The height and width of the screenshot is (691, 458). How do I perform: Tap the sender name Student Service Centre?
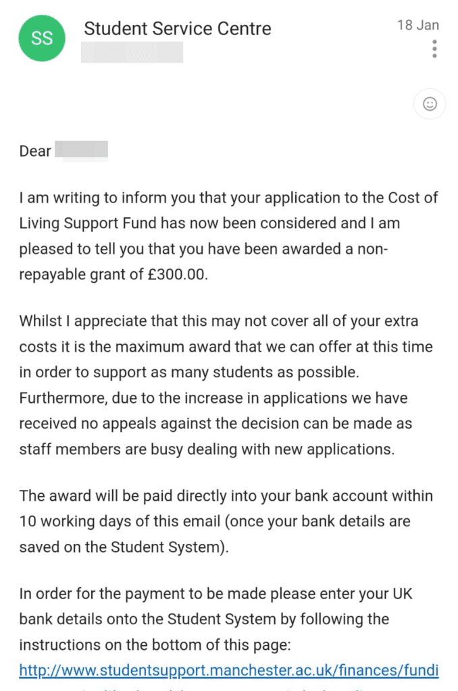(x=178, y=28)
